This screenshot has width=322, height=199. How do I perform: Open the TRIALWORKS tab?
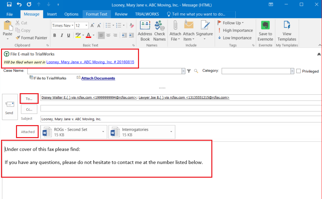click(x=147, y=14)
